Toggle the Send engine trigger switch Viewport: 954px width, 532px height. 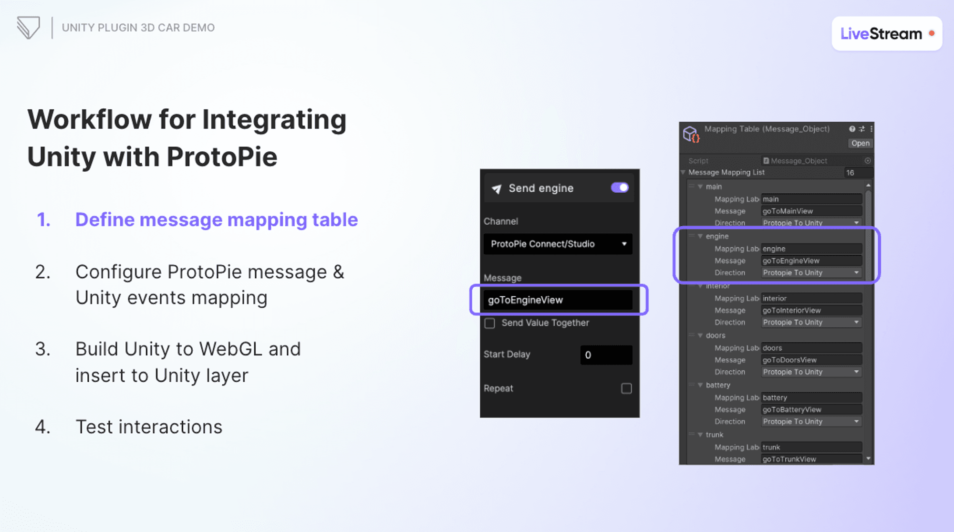(x=619, y=188)
